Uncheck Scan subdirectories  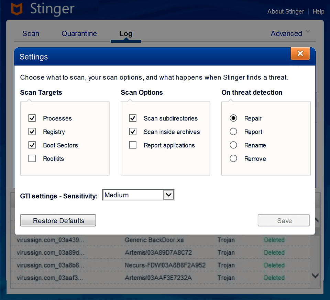pos(133,118)
